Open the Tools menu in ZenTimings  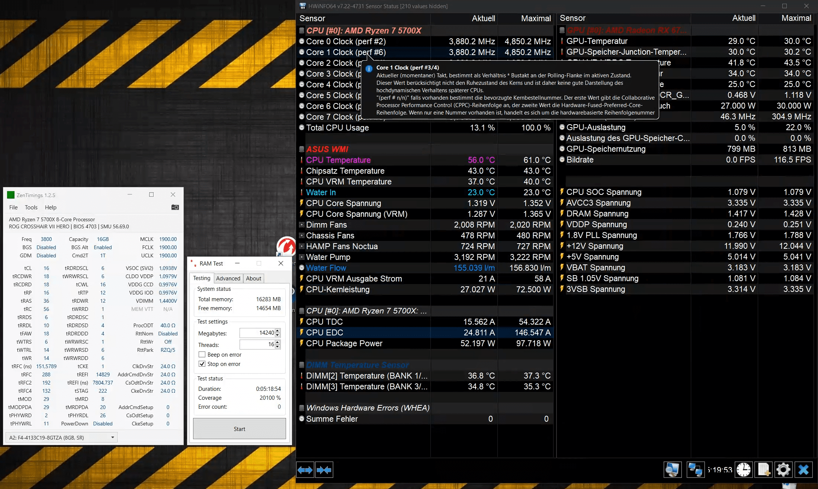[31, 207]
